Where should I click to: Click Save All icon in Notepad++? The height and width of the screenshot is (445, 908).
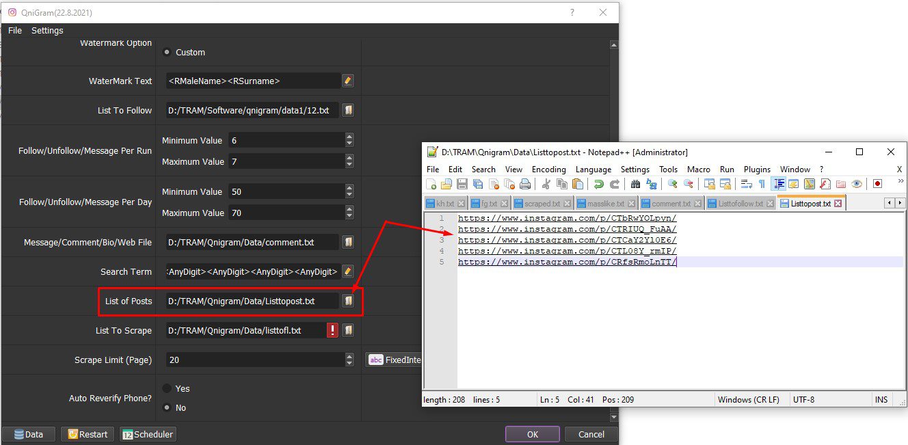478,184
